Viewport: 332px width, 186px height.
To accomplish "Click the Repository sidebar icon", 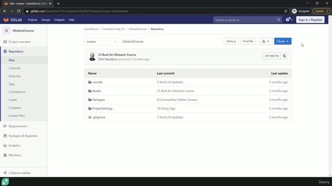I will (5, 52).
